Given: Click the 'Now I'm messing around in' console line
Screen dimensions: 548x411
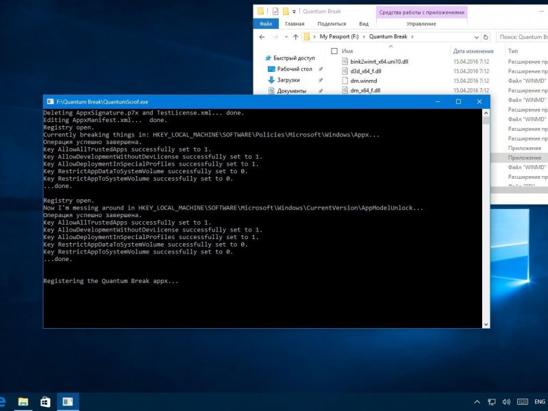Looking at the screenshot, I should click(x=233, y=208).
